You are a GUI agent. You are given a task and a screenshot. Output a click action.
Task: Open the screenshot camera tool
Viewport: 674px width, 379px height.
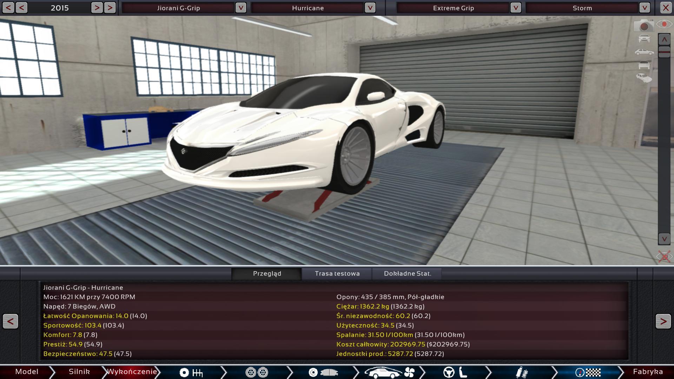[644, 26]
